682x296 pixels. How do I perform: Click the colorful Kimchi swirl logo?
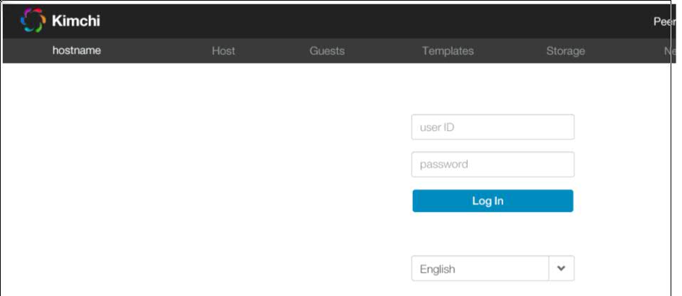pos(32,21)
